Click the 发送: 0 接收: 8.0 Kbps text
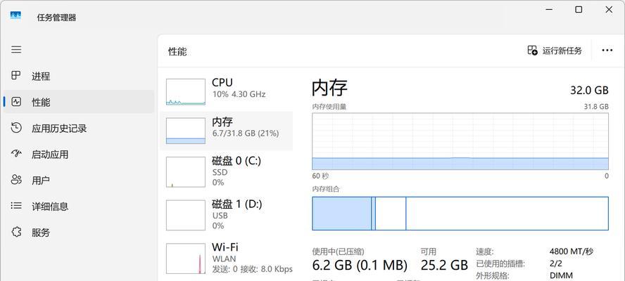This screenshot has height=281, width=625. click(252, 269)
